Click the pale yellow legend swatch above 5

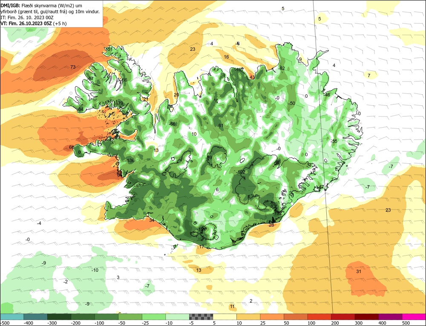[225, 317]
